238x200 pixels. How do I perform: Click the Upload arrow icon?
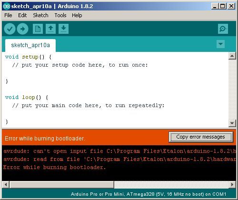click(x=22, y=29)
